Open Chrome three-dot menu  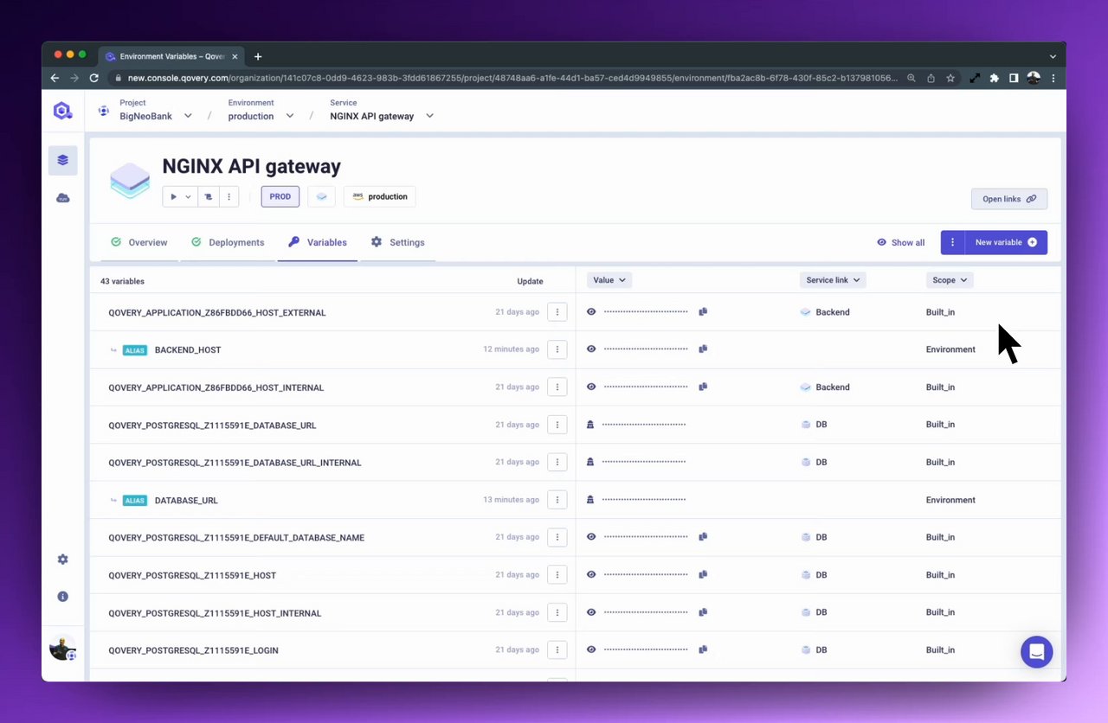(1053, 78)
